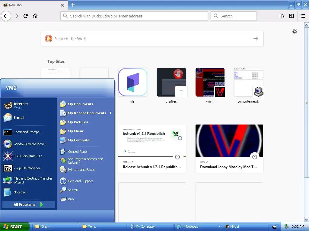309x231 pixels.
Task: Open 7-Zip File Manager
Action: (x=29, y=168)
